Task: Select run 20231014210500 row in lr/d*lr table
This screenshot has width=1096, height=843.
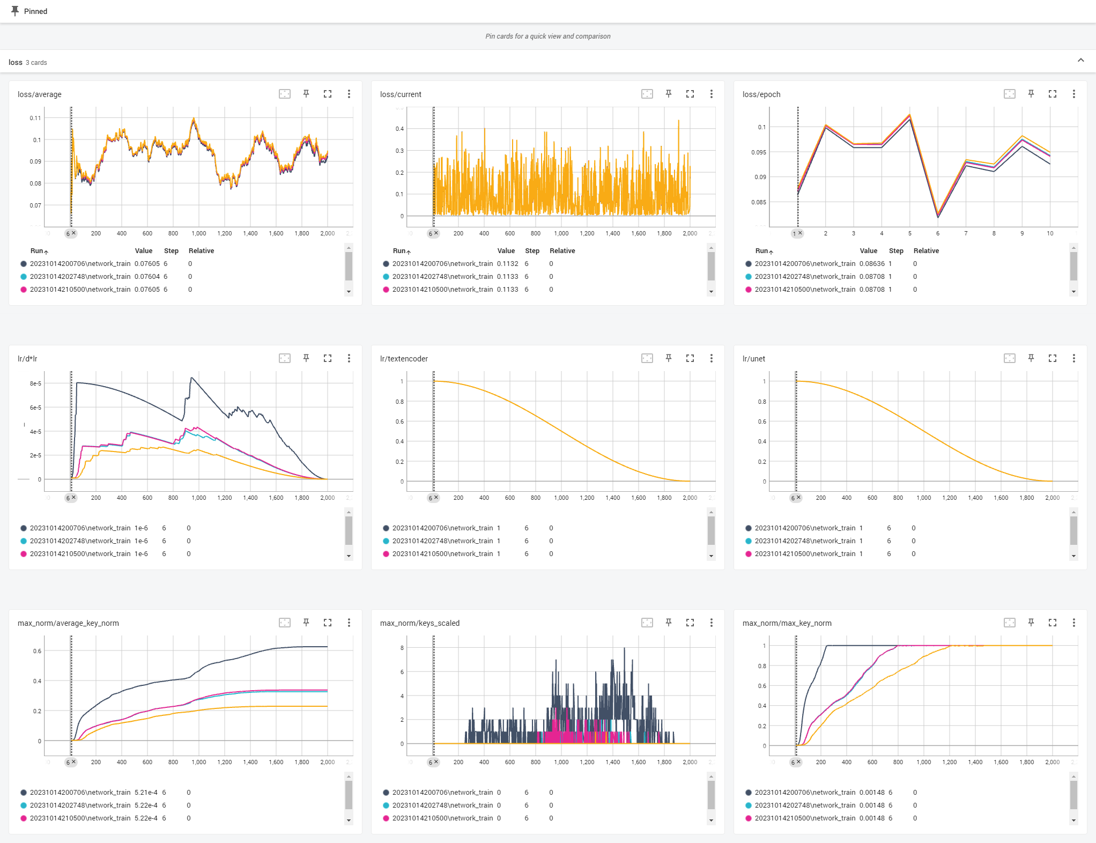Action: click(x=80, y=554)
